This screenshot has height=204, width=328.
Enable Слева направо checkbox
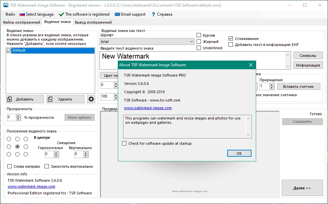(9, 166)
